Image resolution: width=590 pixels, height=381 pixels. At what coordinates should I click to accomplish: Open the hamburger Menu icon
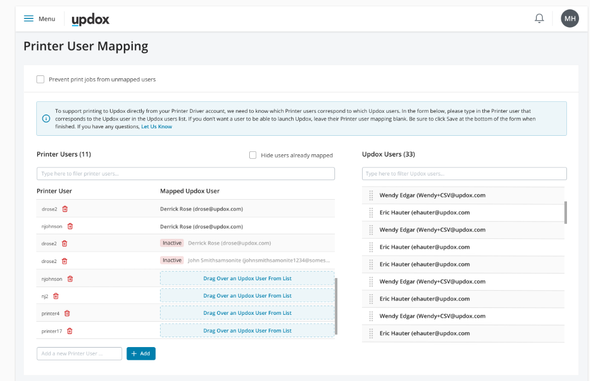(29, 18)
